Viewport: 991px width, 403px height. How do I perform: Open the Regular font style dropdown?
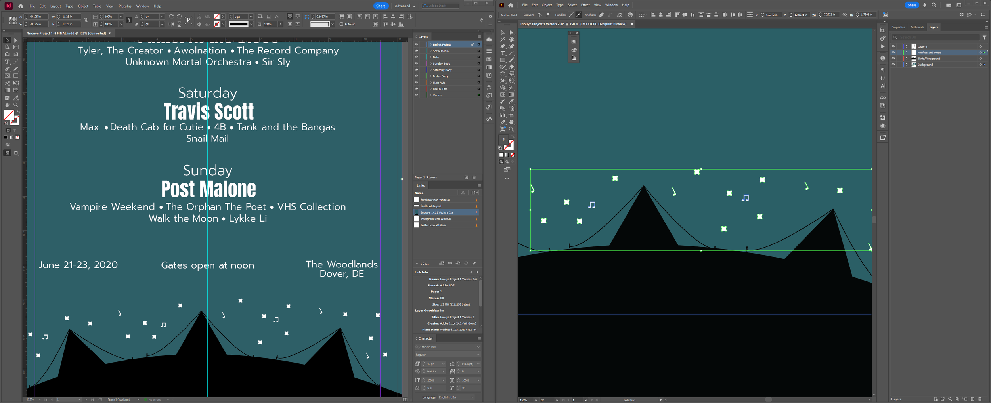[478, 355]
